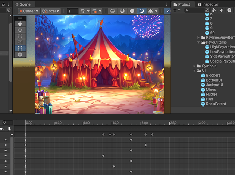Select the Rect tool

pos(20,48)
